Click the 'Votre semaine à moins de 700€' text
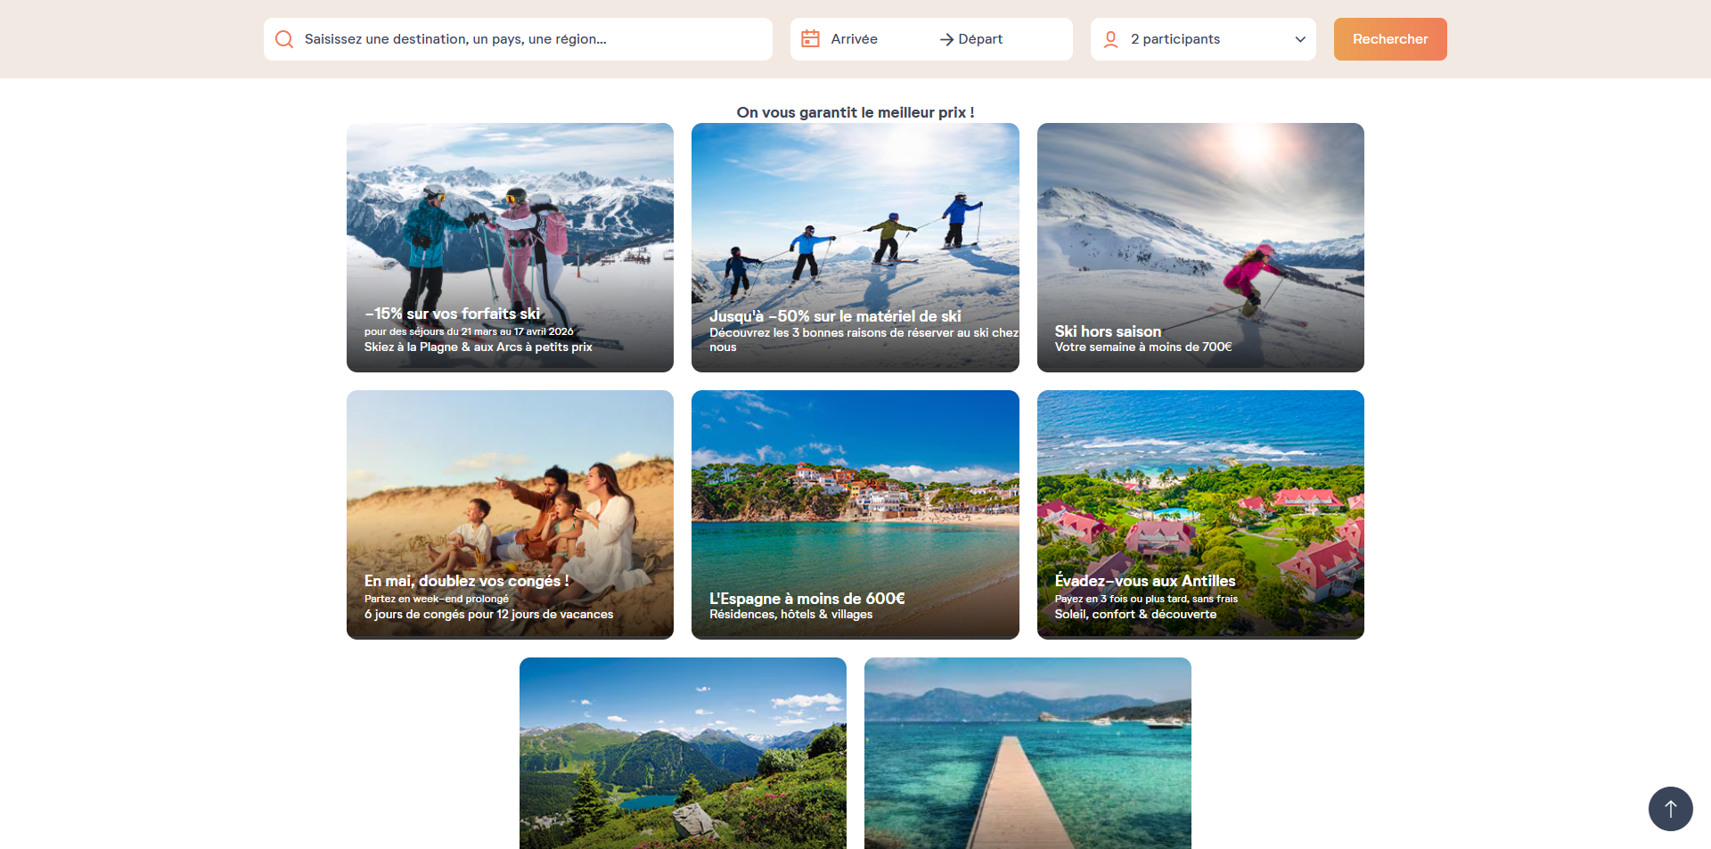1711x849 pixels. point(1143,347)
